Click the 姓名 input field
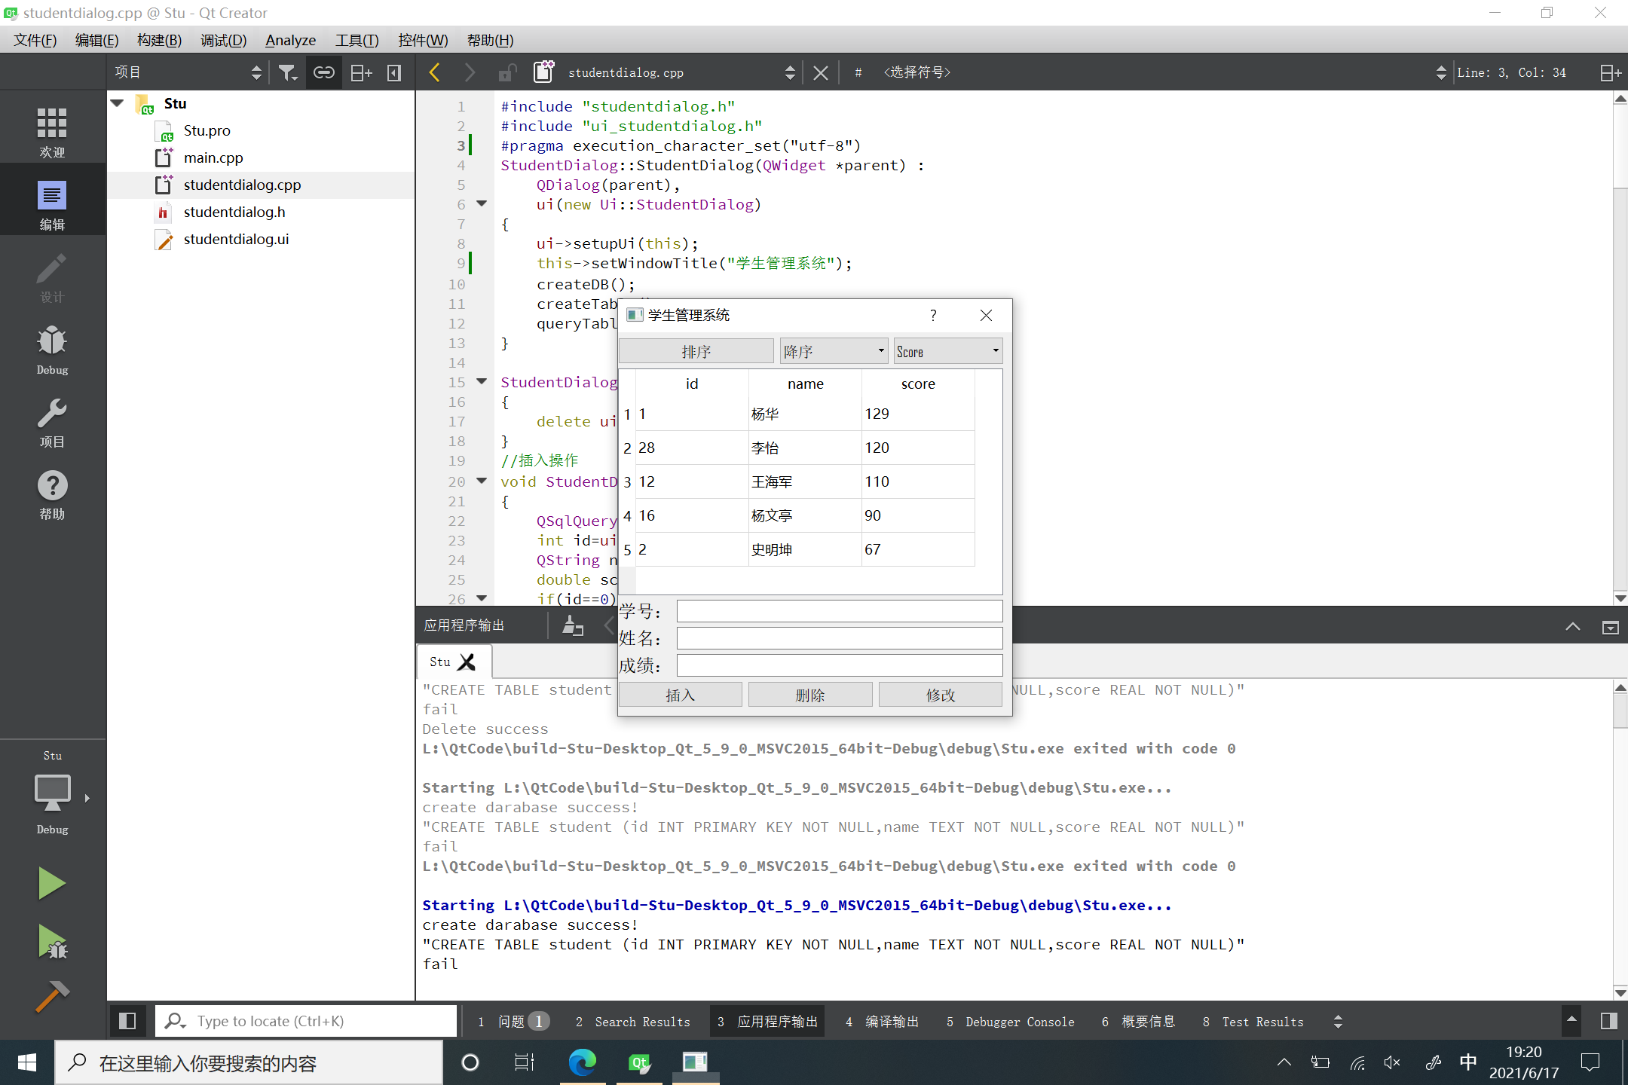The width and height of the screenshot is (1628, 1085). click(x=840, y=638)
